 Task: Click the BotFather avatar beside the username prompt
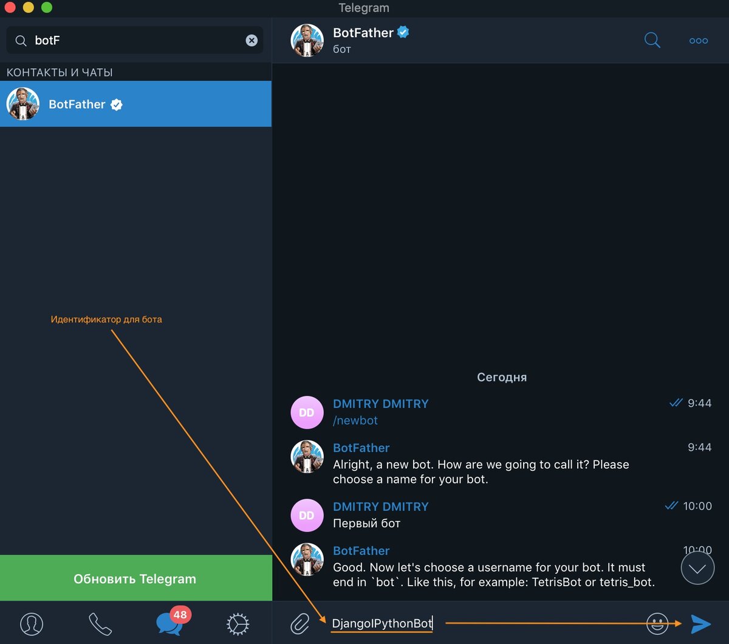pyautogui.click(x=307, y=559)
